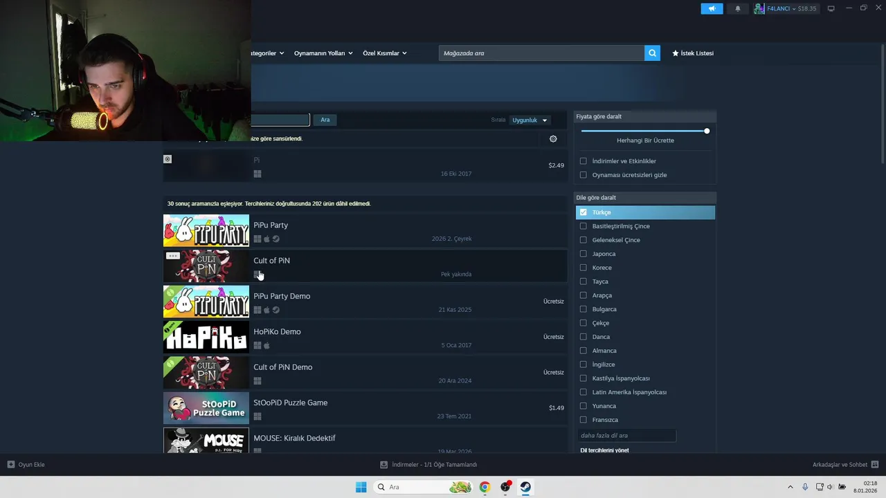The width and height of the screenshot is (886, 498).
Task: Click the Steam taskbar icon
Action: (x=526, y=487)
